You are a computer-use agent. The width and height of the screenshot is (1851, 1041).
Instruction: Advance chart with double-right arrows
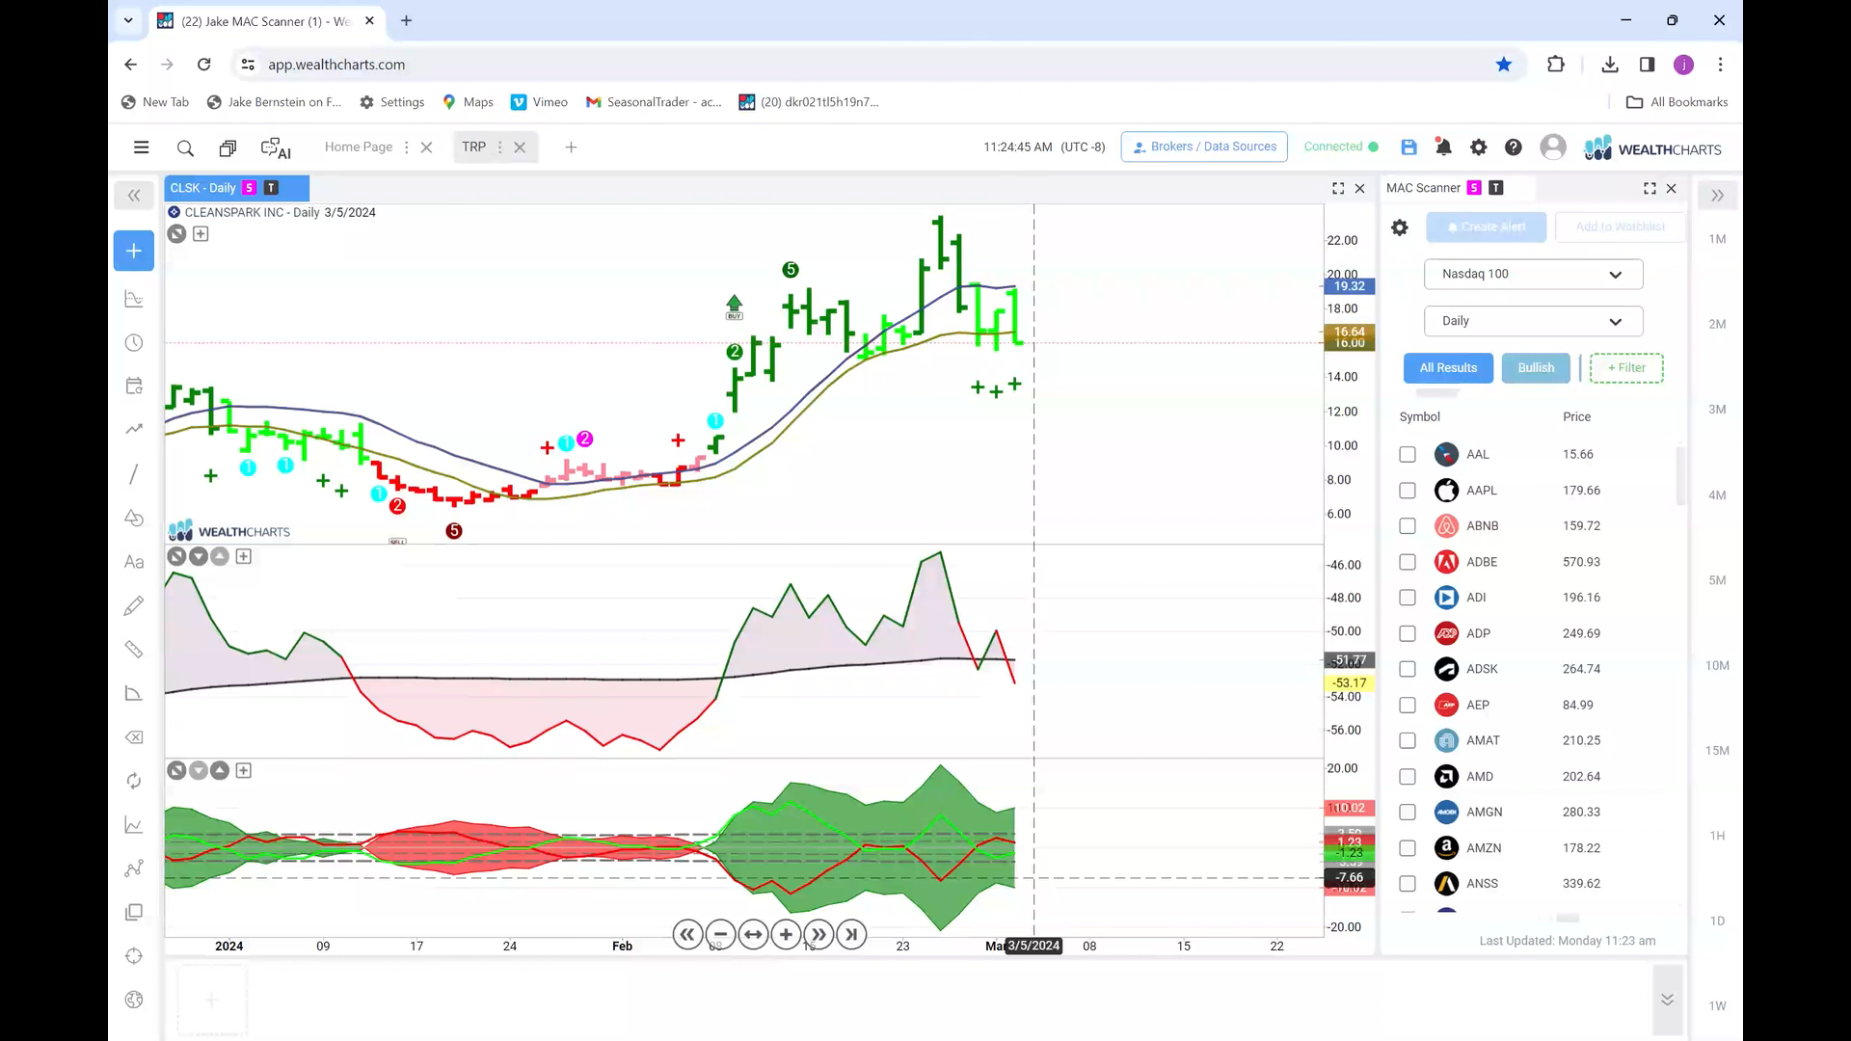click(x=818, y=934)
